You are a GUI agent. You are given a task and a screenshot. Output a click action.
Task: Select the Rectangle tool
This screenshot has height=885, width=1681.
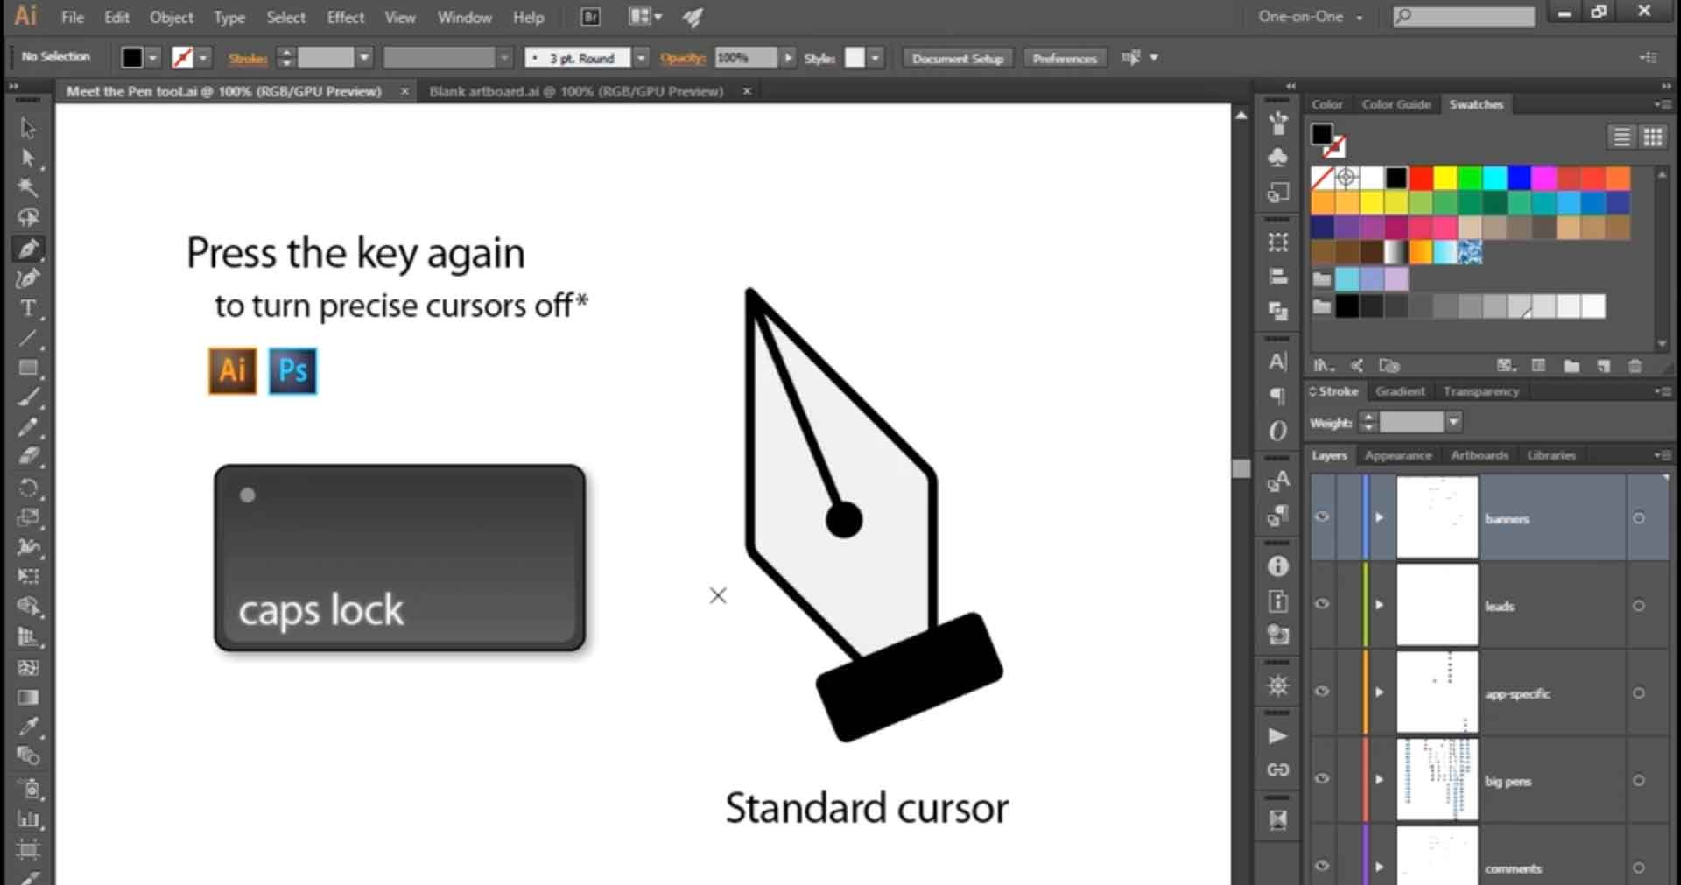coord(28,368)
